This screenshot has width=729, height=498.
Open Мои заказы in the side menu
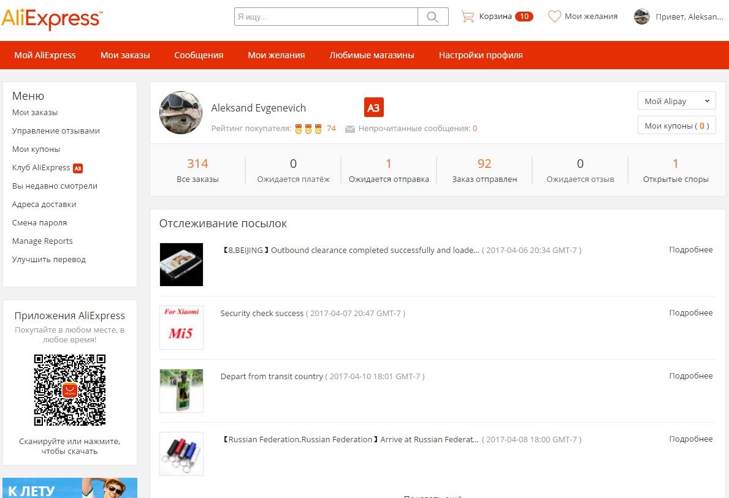pyautogui.click(x=35, y=113)
